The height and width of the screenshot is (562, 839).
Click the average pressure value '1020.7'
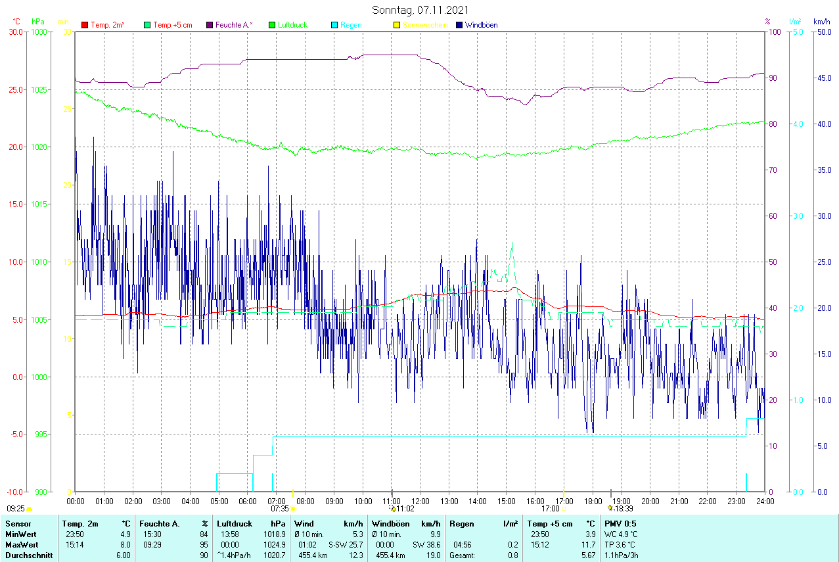275,555
